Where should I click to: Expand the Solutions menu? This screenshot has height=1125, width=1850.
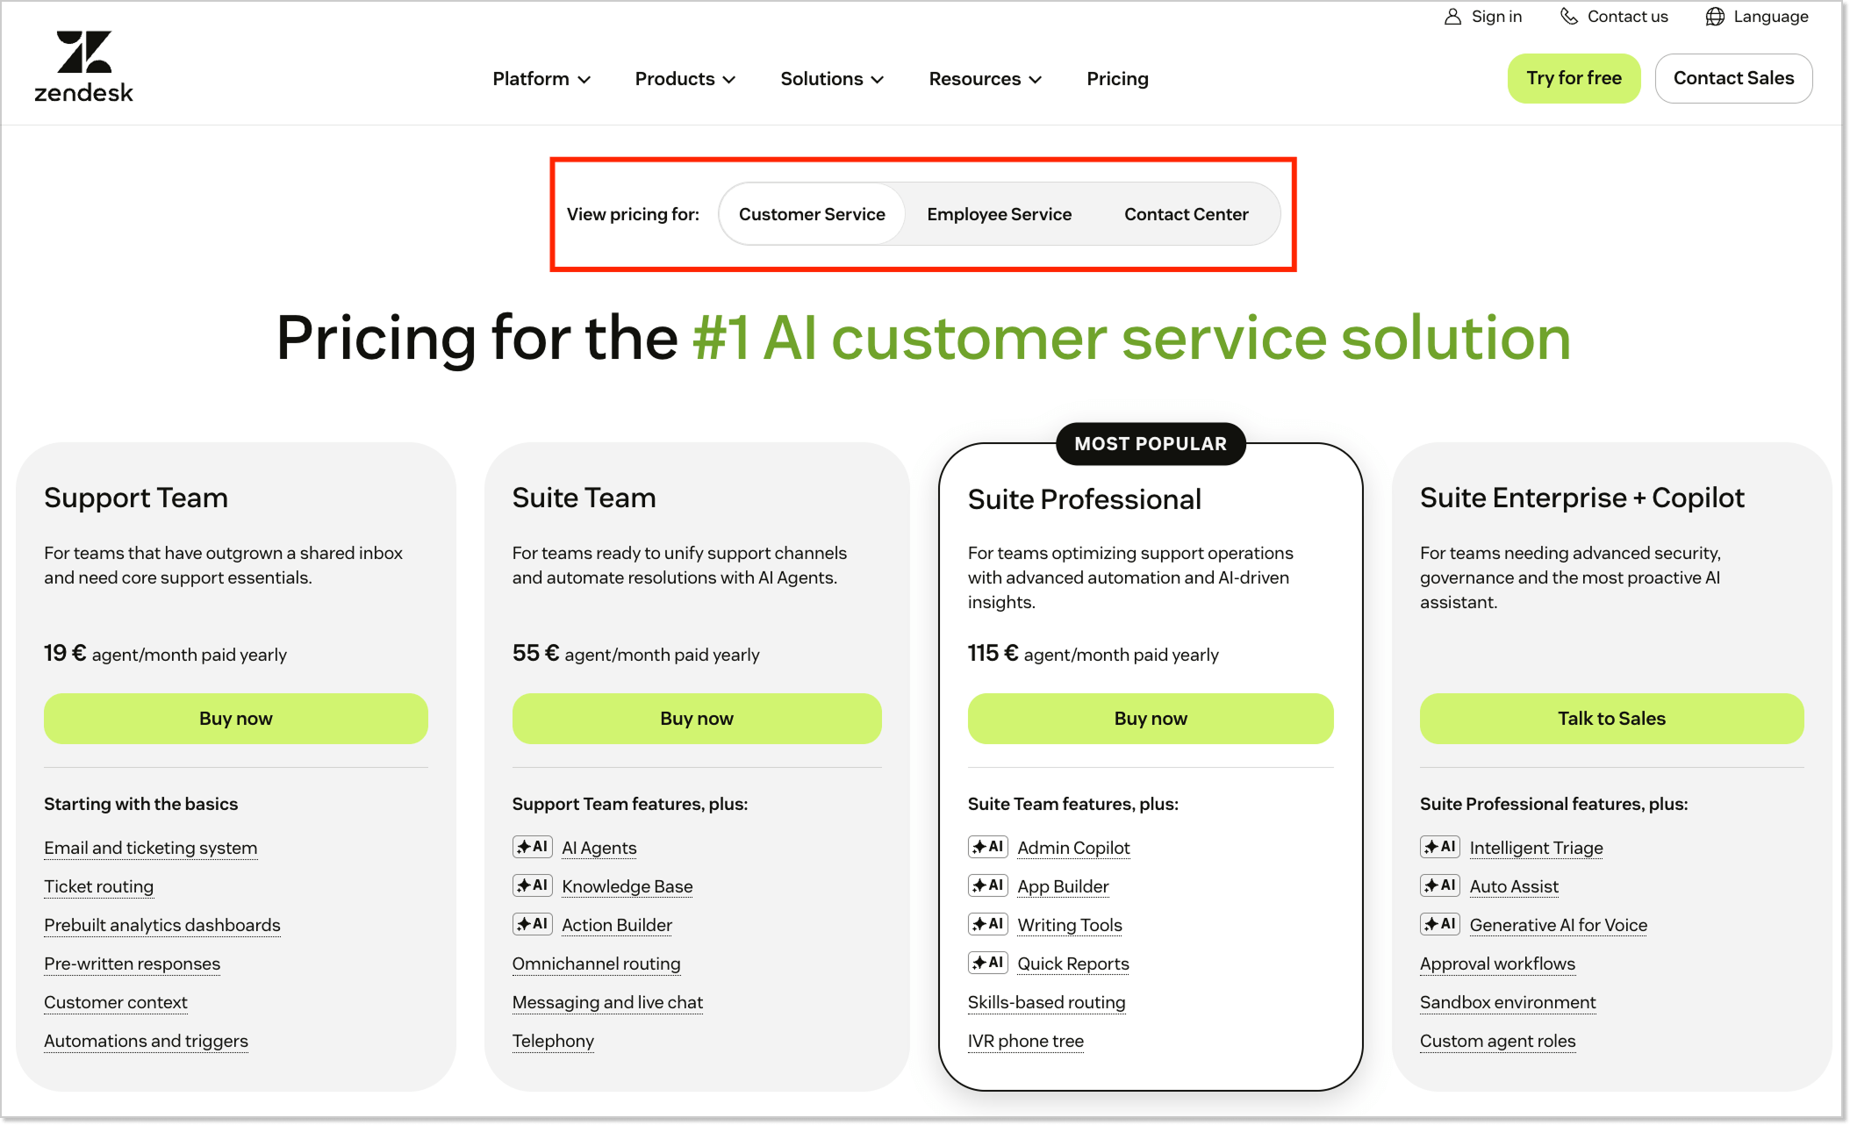point(832,79)
